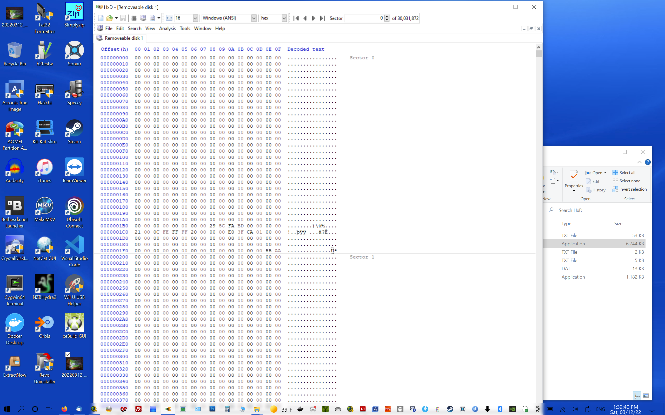Screen dimensions: 665x415
Task: Click the Decoded text column header
Action: (306, 49)
